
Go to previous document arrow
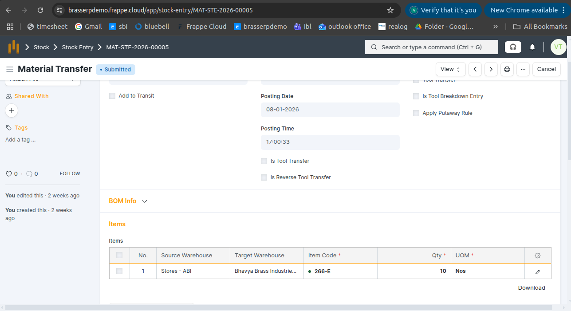(475, 69)
